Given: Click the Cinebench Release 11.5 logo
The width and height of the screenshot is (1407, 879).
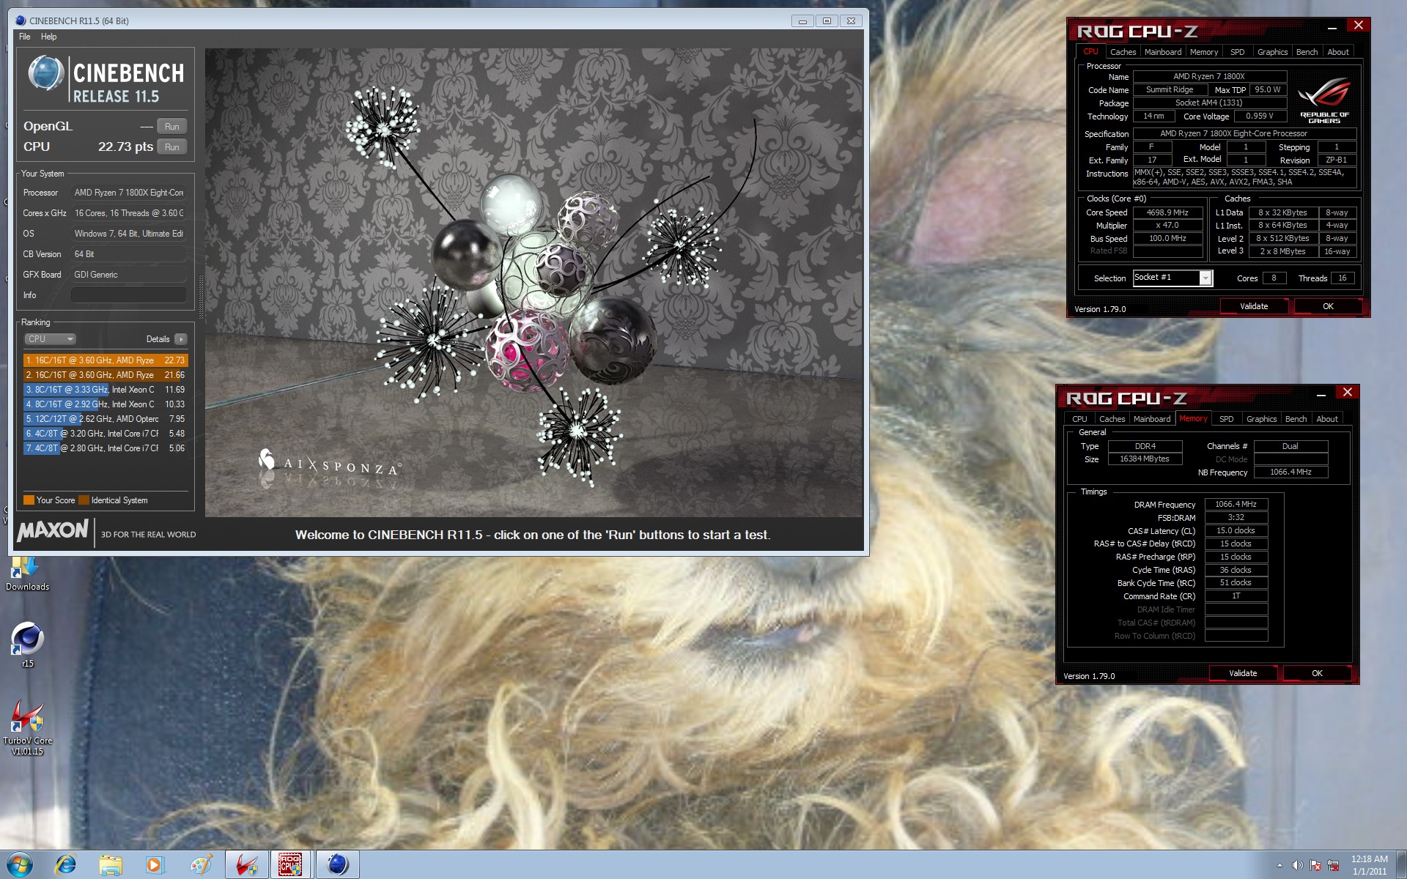Looking at the screenshot, I should (x=106, y=78).
